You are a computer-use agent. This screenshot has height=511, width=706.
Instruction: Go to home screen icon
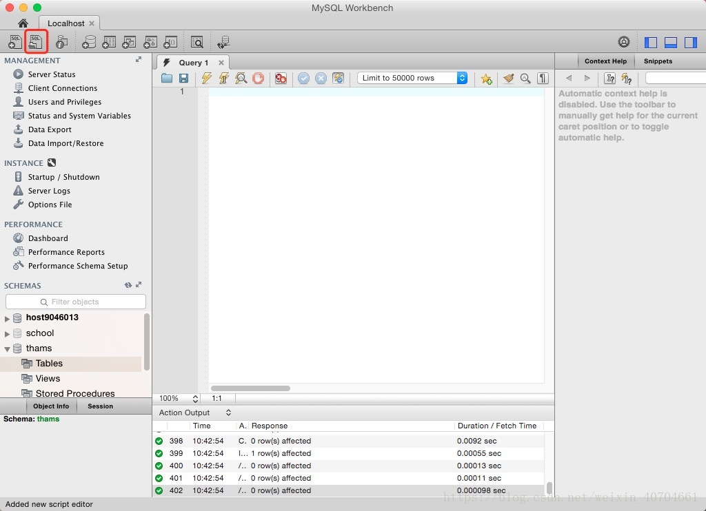tap(23, 23)
